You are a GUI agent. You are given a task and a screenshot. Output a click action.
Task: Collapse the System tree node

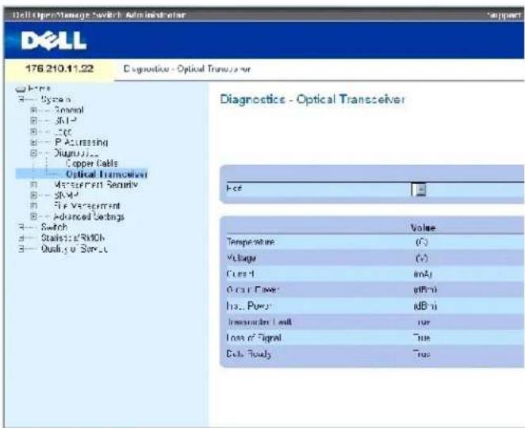[21, 99]
